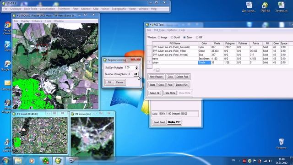Click the Sea Green color cell for trava

(x=204, y=59)
